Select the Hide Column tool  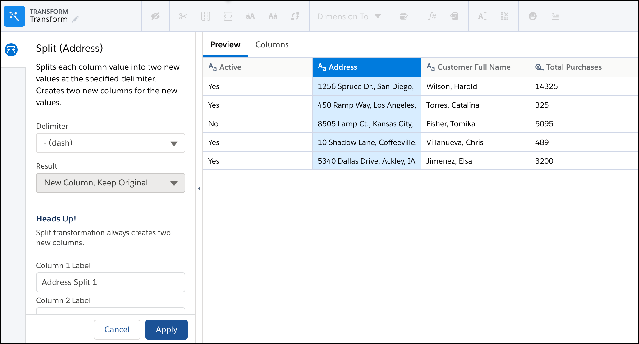[x=155, y=16]
